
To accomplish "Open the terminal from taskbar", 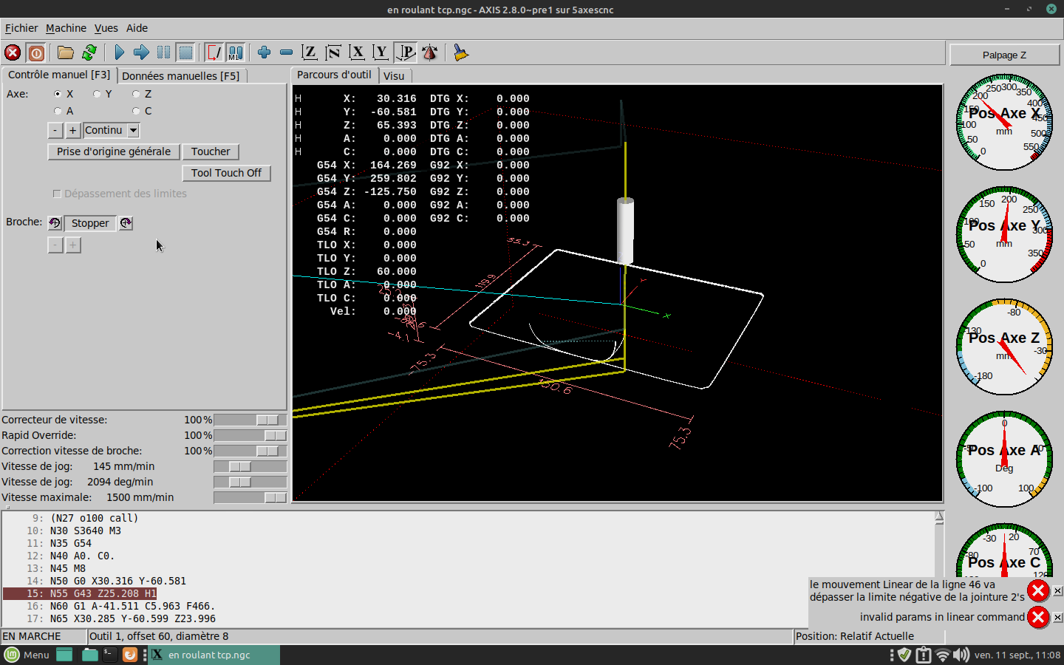I will tap(110, 655).
